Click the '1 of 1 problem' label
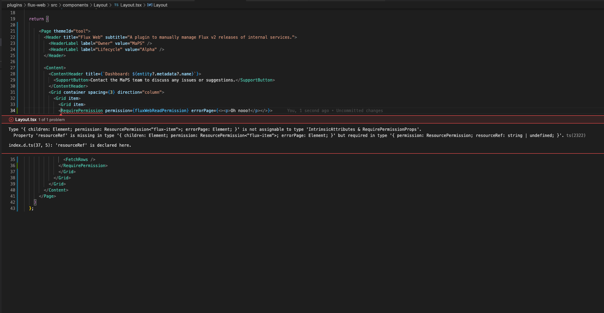This screenshot has height=313, width=604. [51, 119]
